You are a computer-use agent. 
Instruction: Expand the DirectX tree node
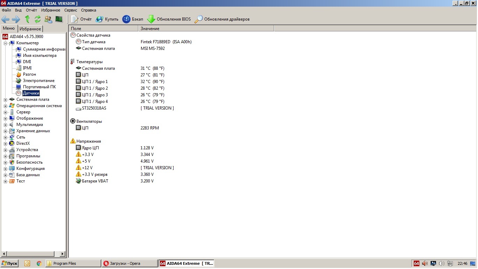(5, 144)
